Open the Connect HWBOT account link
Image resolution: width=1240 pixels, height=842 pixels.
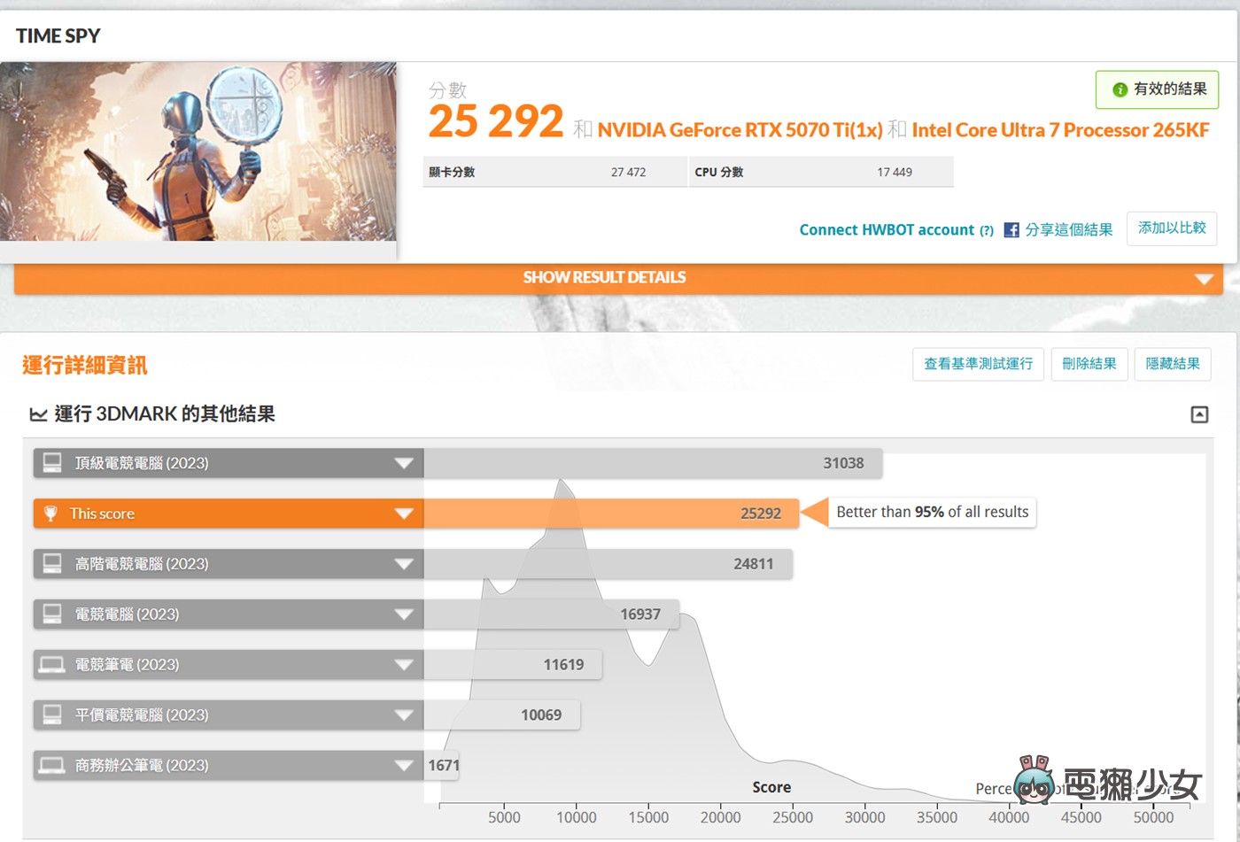pyautogui.click(x=887, y=230)
